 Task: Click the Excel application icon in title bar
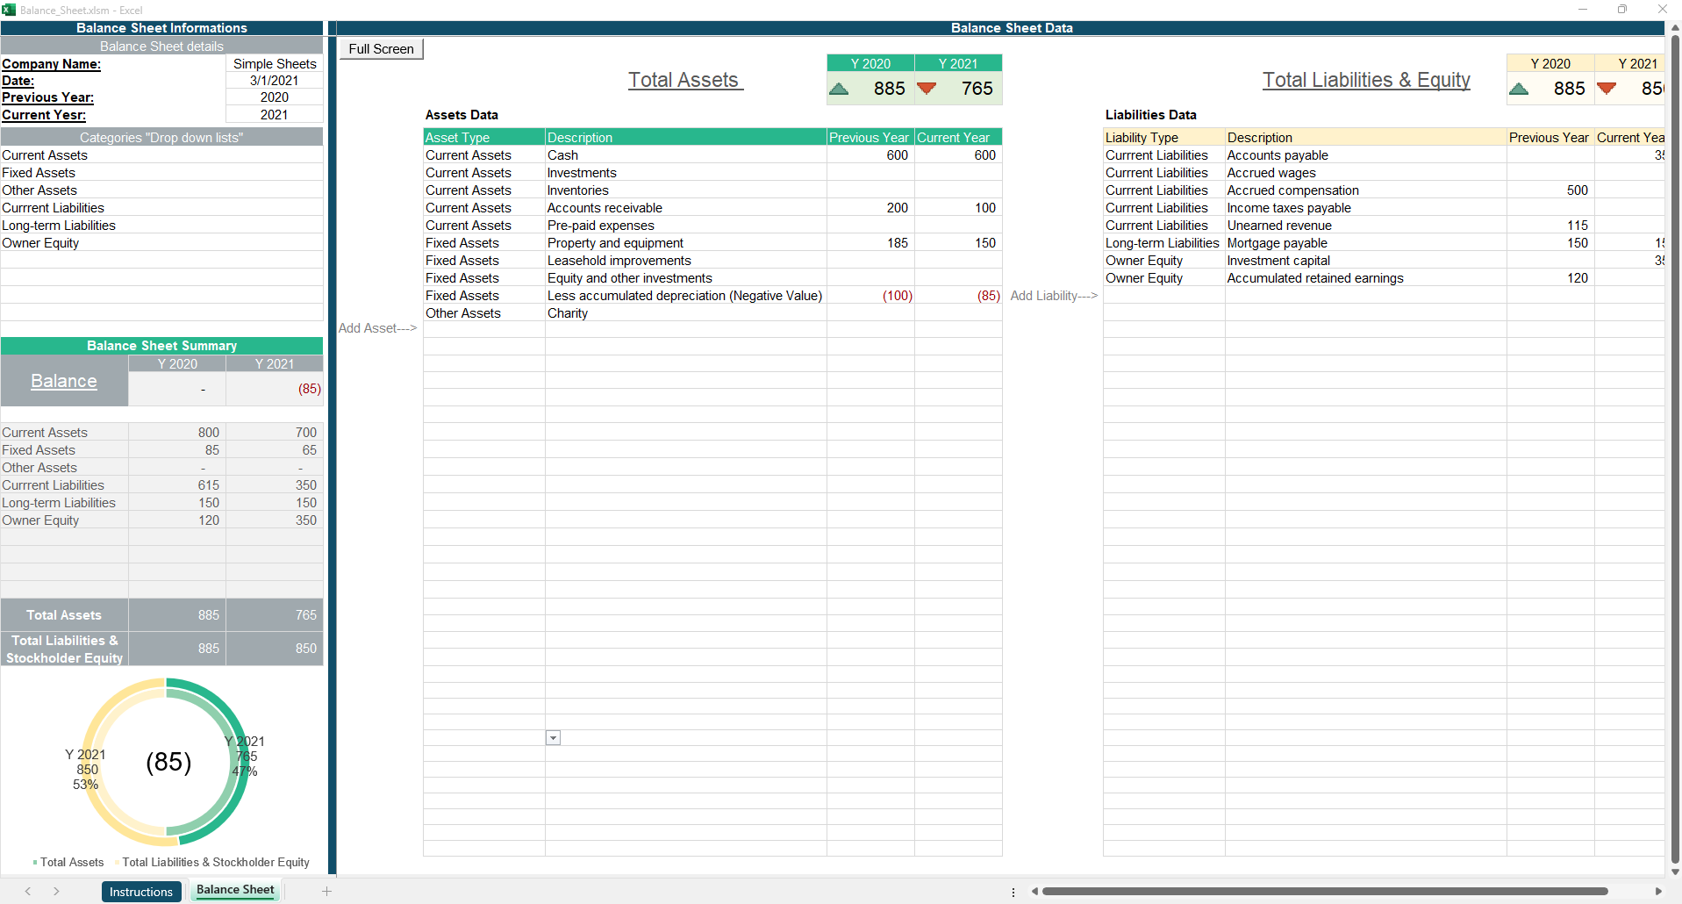[x=9, y=10]
